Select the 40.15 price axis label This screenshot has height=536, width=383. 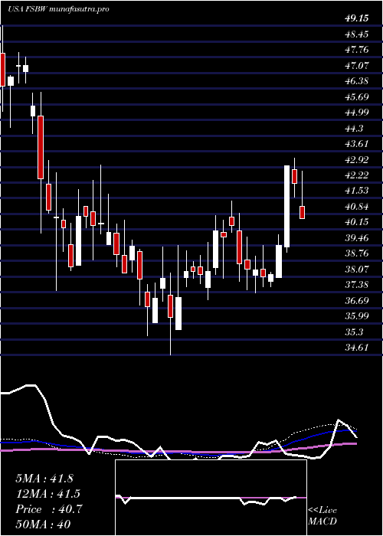click(x=357, y=222)
